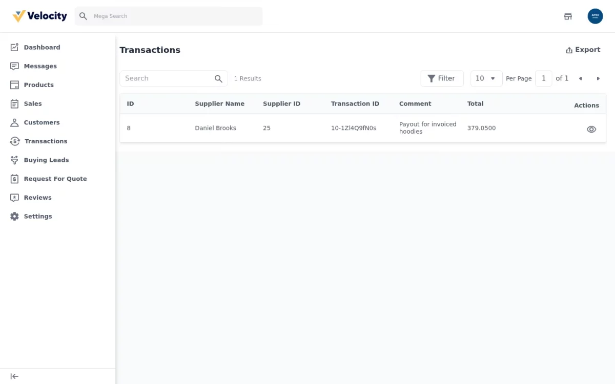The width and height of the screenshot is (615, 384).
Task: Click total value 379.0500
Action: [x=481, y=128]
